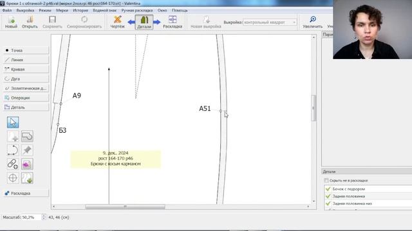
Task: Click the Увеличить zoom icon
Action: click(312, 22)
